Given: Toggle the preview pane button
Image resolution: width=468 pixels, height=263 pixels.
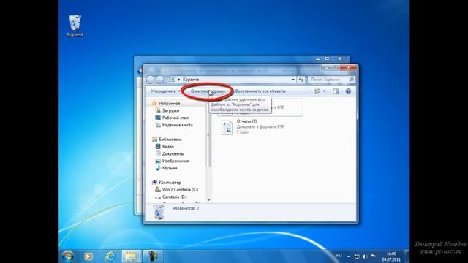Looking at the screenshot, I should (336, 91).
